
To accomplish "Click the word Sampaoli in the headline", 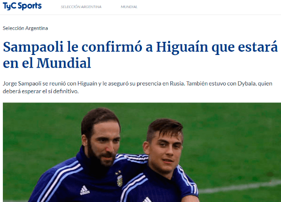I will point(33,47).
